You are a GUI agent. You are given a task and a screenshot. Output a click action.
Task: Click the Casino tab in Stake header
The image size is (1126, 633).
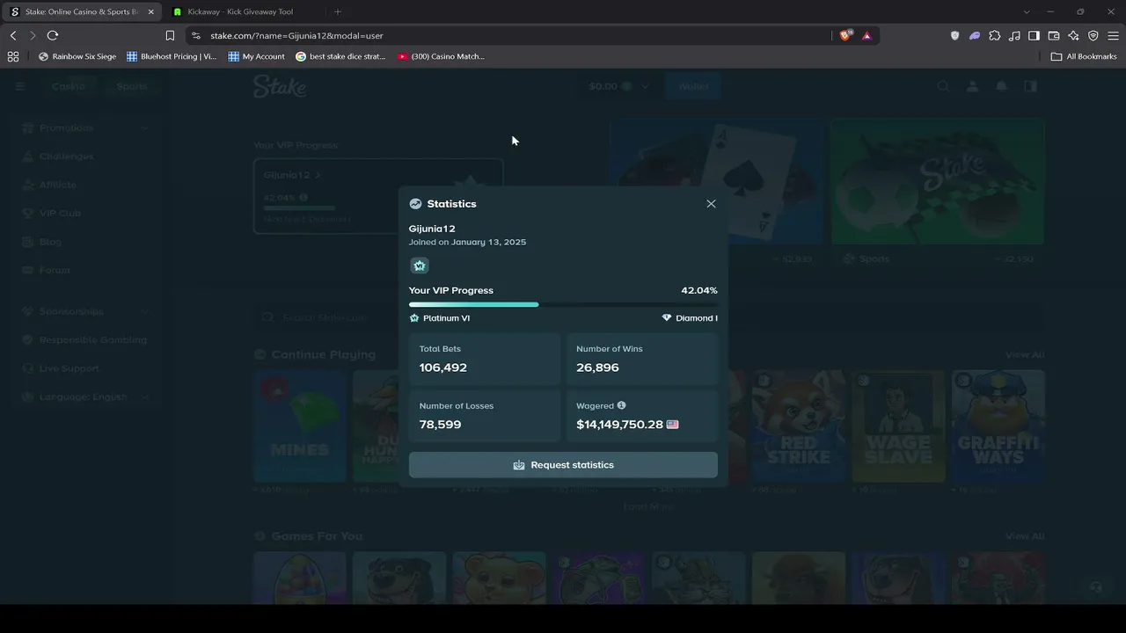tap(69, 86)
